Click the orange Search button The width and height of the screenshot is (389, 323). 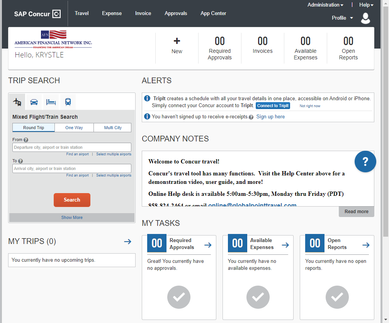pyautogui.click(x=72, y=200)
